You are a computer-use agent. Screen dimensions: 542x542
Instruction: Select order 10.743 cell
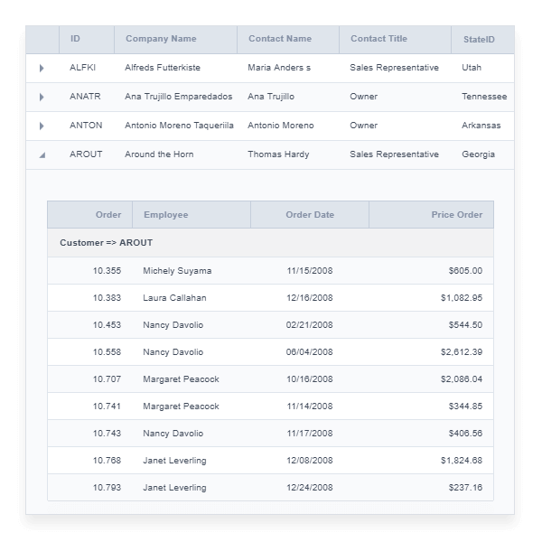pyautogui.click(x=89, y=434)
